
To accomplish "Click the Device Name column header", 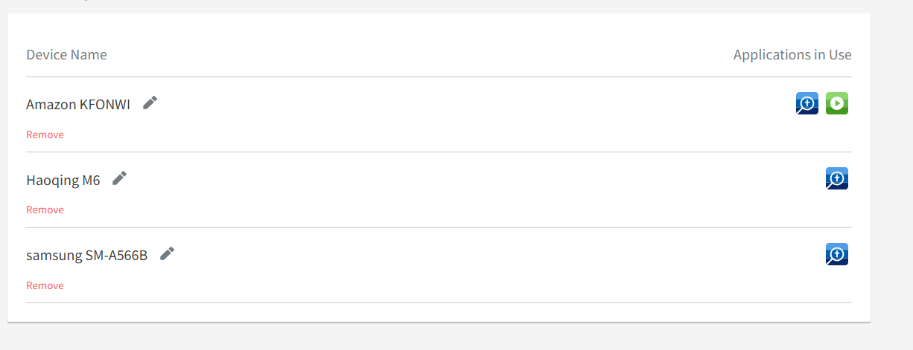I will point(66,55).
